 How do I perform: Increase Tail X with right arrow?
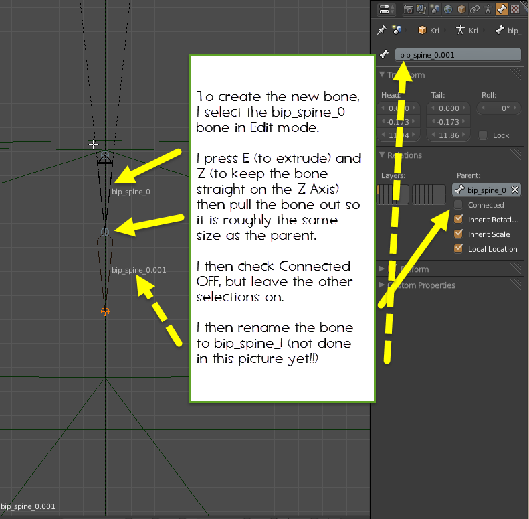click(x=464, y=108)
